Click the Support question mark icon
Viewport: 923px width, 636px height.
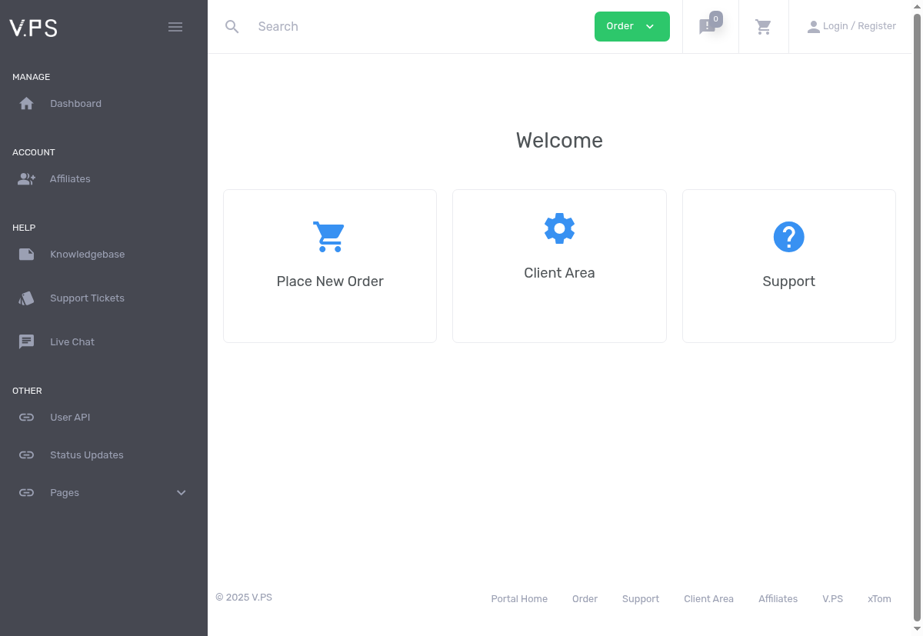[x=788, y=237]
